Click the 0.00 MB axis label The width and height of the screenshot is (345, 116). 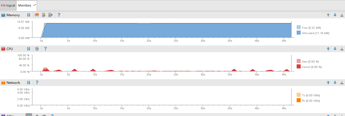pos(24,38)
